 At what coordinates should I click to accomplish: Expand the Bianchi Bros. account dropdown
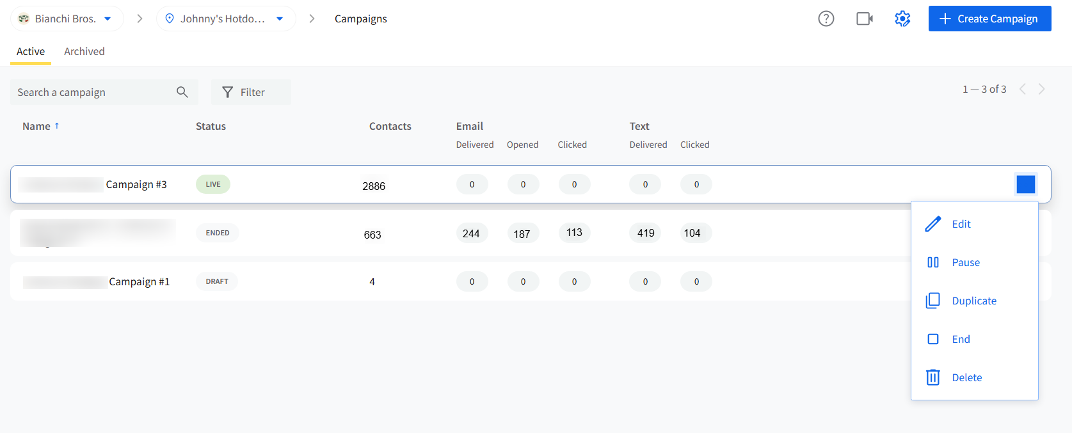point(67,19)
